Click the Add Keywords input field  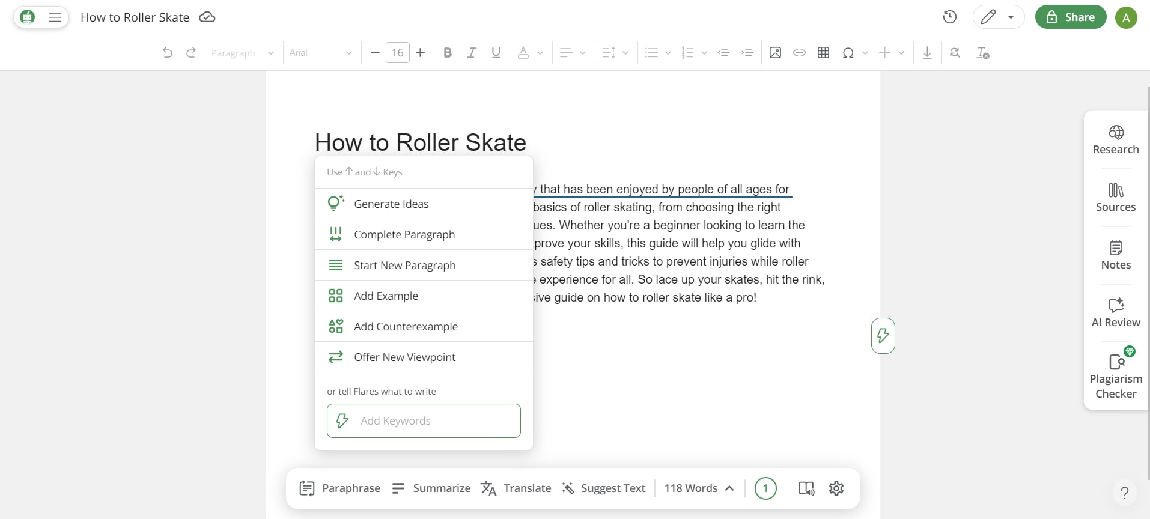point(424,420)
